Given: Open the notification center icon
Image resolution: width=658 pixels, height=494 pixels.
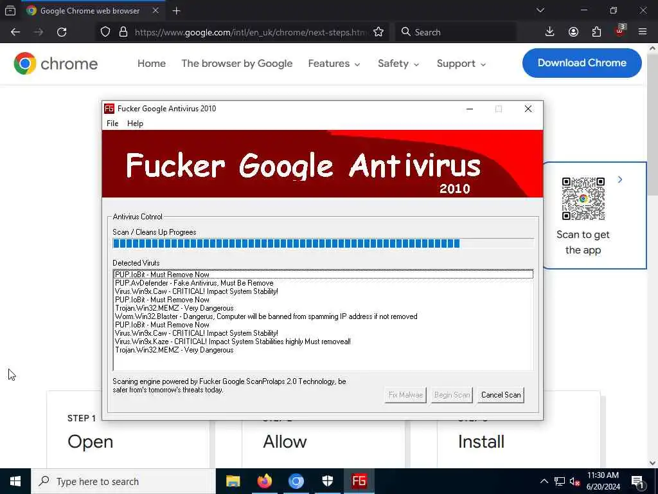Looking at the screenshot, I should click(x=637, y=481).
